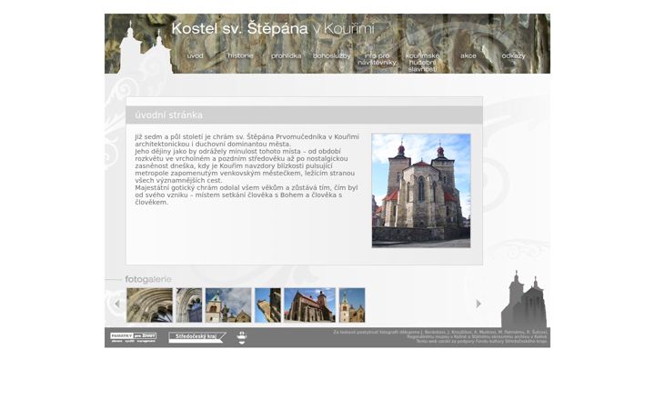This screenshot has width=655, height=409.
Task: Open the akce menu item
Action: [x=468, y=55]
